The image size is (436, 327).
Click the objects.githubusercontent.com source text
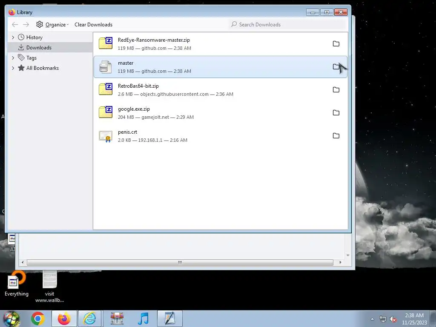point(174,94)
